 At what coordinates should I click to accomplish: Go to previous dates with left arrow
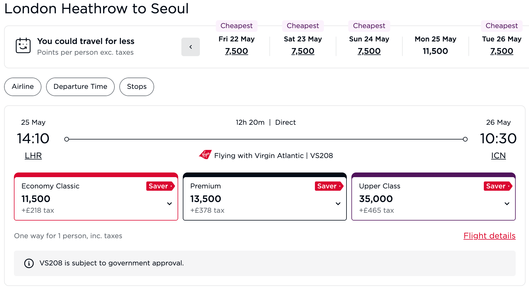pos(191,47)
